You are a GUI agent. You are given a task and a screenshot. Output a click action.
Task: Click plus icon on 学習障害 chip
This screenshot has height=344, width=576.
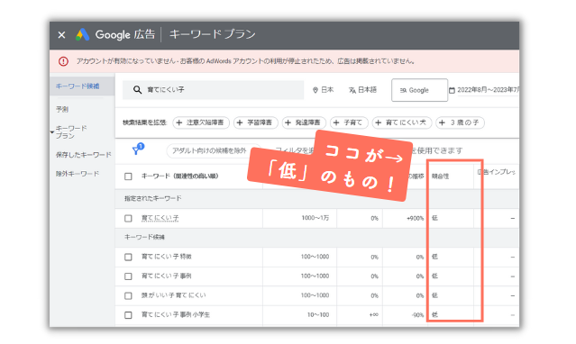[x=240, y=122]
